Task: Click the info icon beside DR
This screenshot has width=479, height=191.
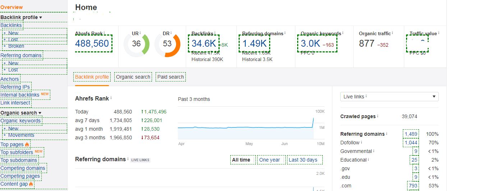Action: pyautogui.click(x=171, y=33)
